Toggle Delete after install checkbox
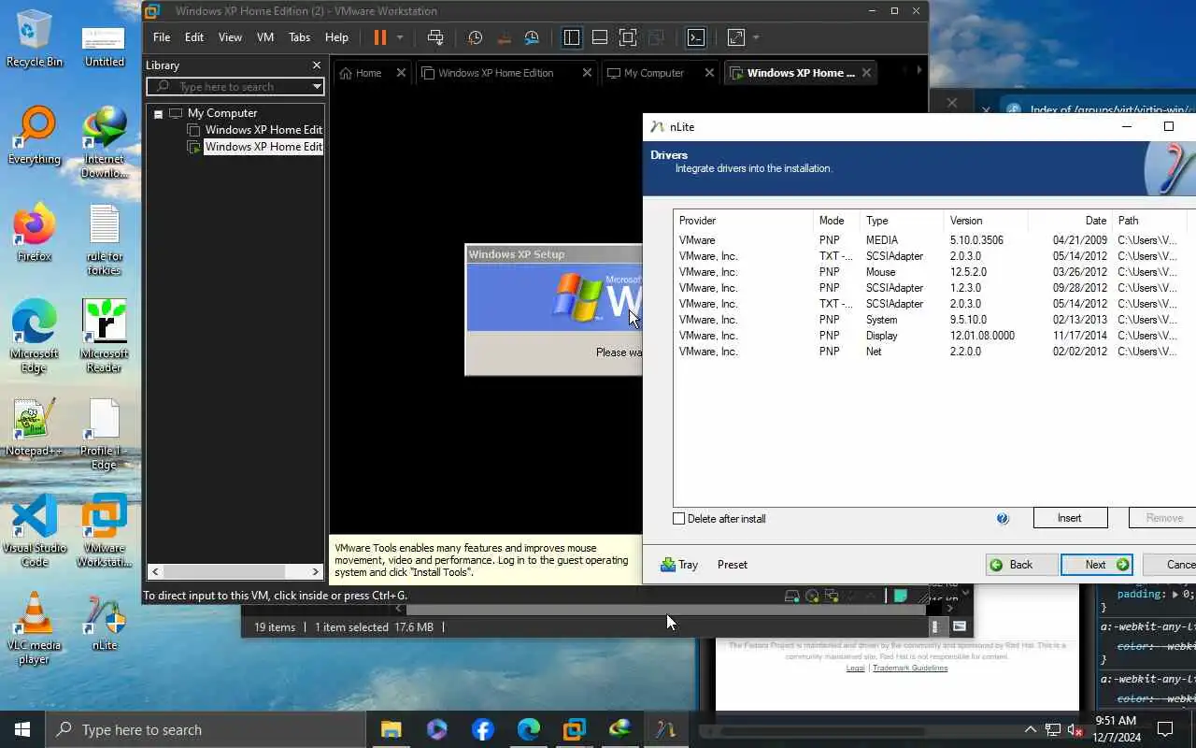The width and height of the screenshot is (1196, 748). coord(679,519)
